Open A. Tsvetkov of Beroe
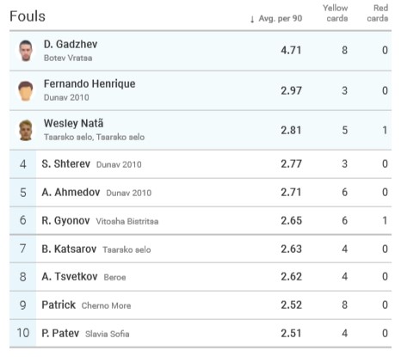The width and height of the screenshot is (407, 357). point(70,277)
